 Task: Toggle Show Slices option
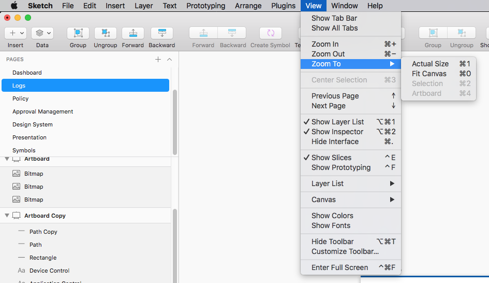(x=350, y=158)
